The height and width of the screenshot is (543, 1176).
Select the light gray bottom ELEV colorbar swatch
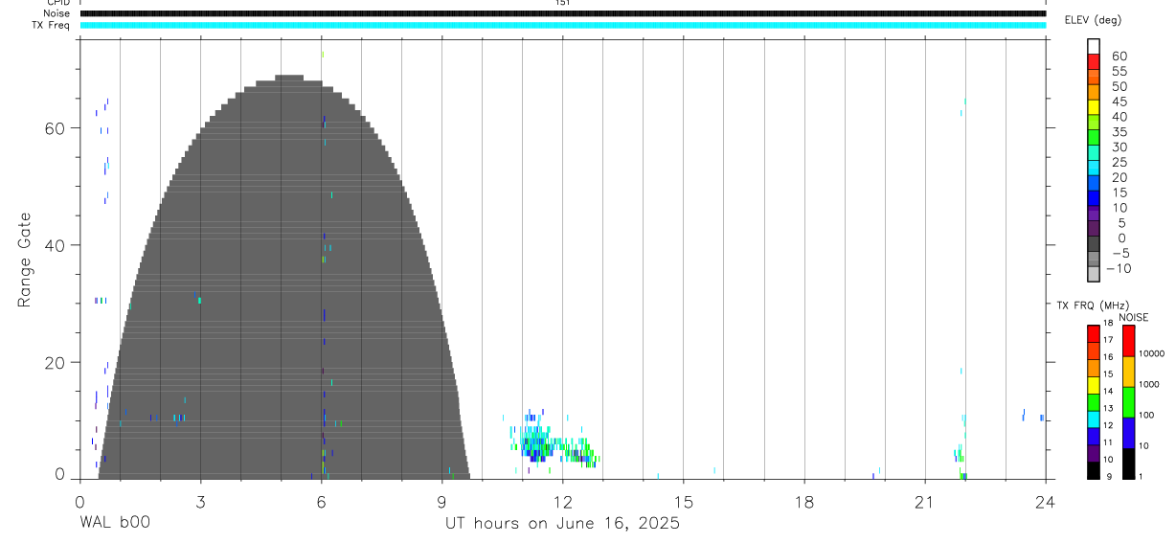pyautogui.click(x=1094, y=274)
